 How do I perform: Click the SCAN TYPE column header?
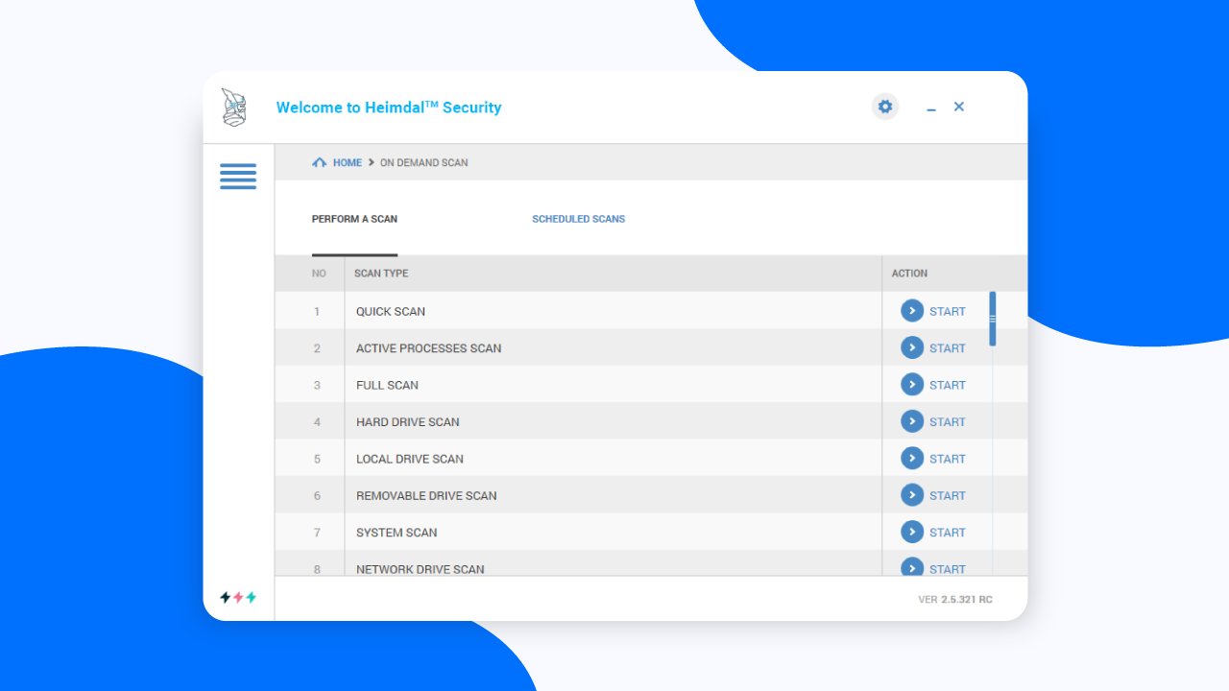381,274
